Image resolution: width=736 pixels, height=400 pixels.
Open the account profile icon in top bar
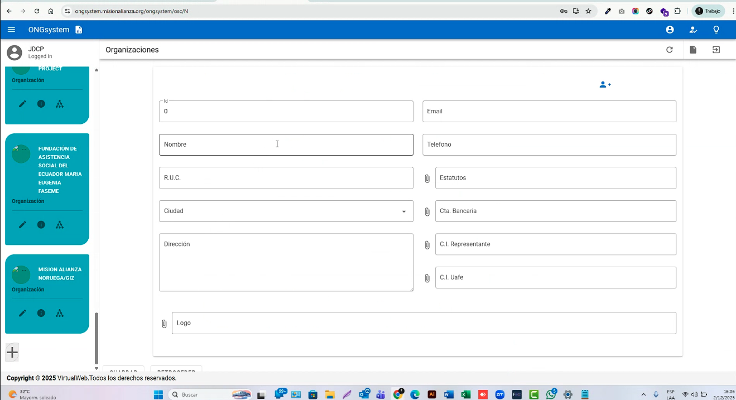(670, 30)
